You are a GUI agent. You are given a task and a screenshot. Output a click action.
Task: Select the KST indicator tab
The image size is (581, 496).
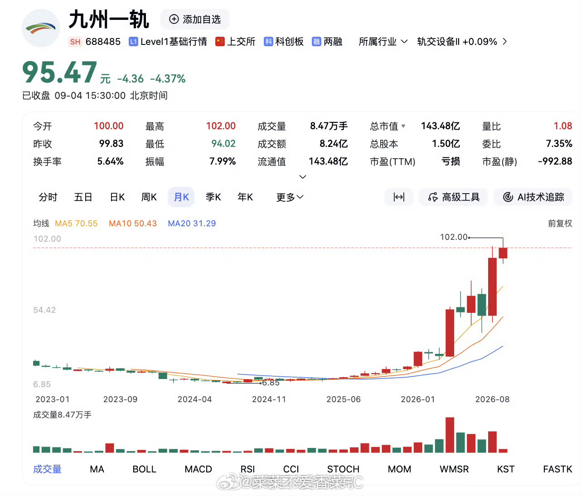[x=506, y=469]
